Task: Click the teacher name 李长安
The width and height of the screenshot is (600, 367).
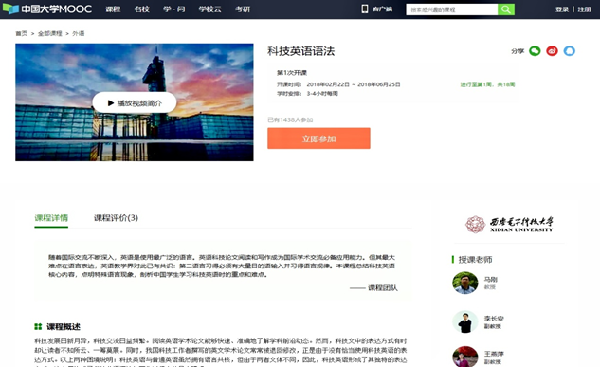Action: click(x=494, y=319)
